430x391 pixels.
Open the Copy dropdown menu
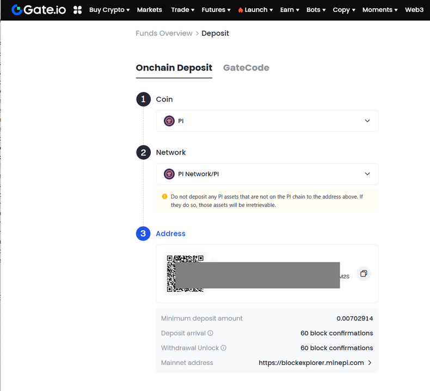click(344, 10)
